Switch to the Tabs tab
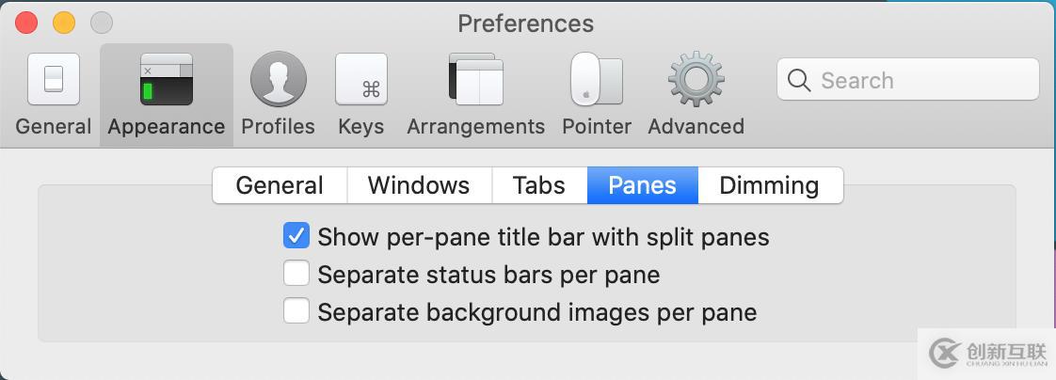Image resolution: width=1056 pixels, height=380 pixels. click(x=539, y=185)
